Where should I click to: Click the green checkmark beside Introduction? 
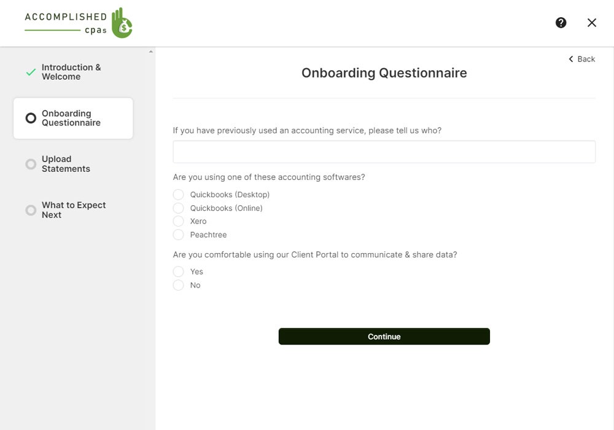pos(31,72)
